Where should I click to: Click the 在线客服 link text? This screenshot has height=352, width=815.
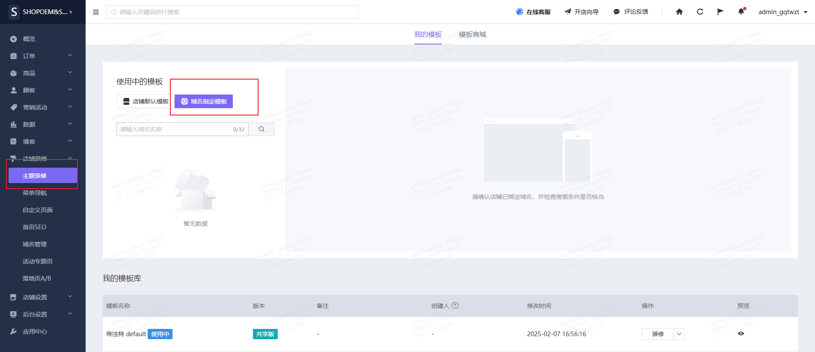(538, 12)
